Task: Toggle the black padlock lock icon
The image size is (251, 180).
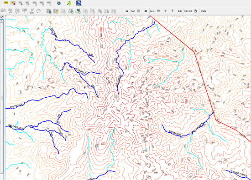Action: [x=126, y=11]
